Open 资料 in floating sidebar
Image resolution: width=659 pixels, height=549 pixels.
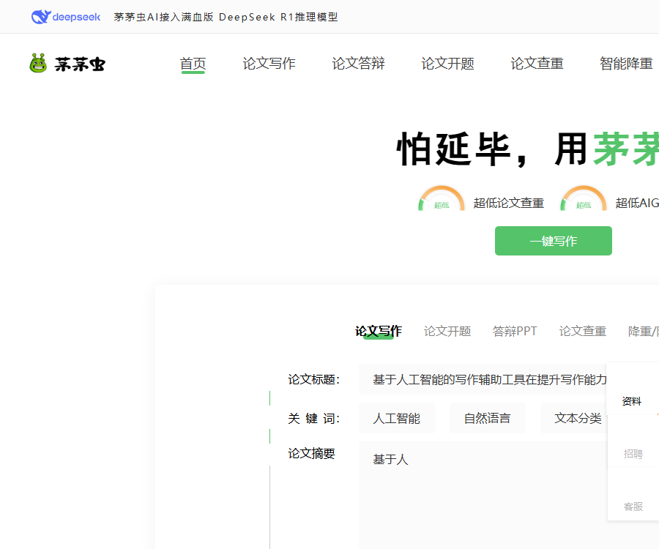tap(632, 401)
